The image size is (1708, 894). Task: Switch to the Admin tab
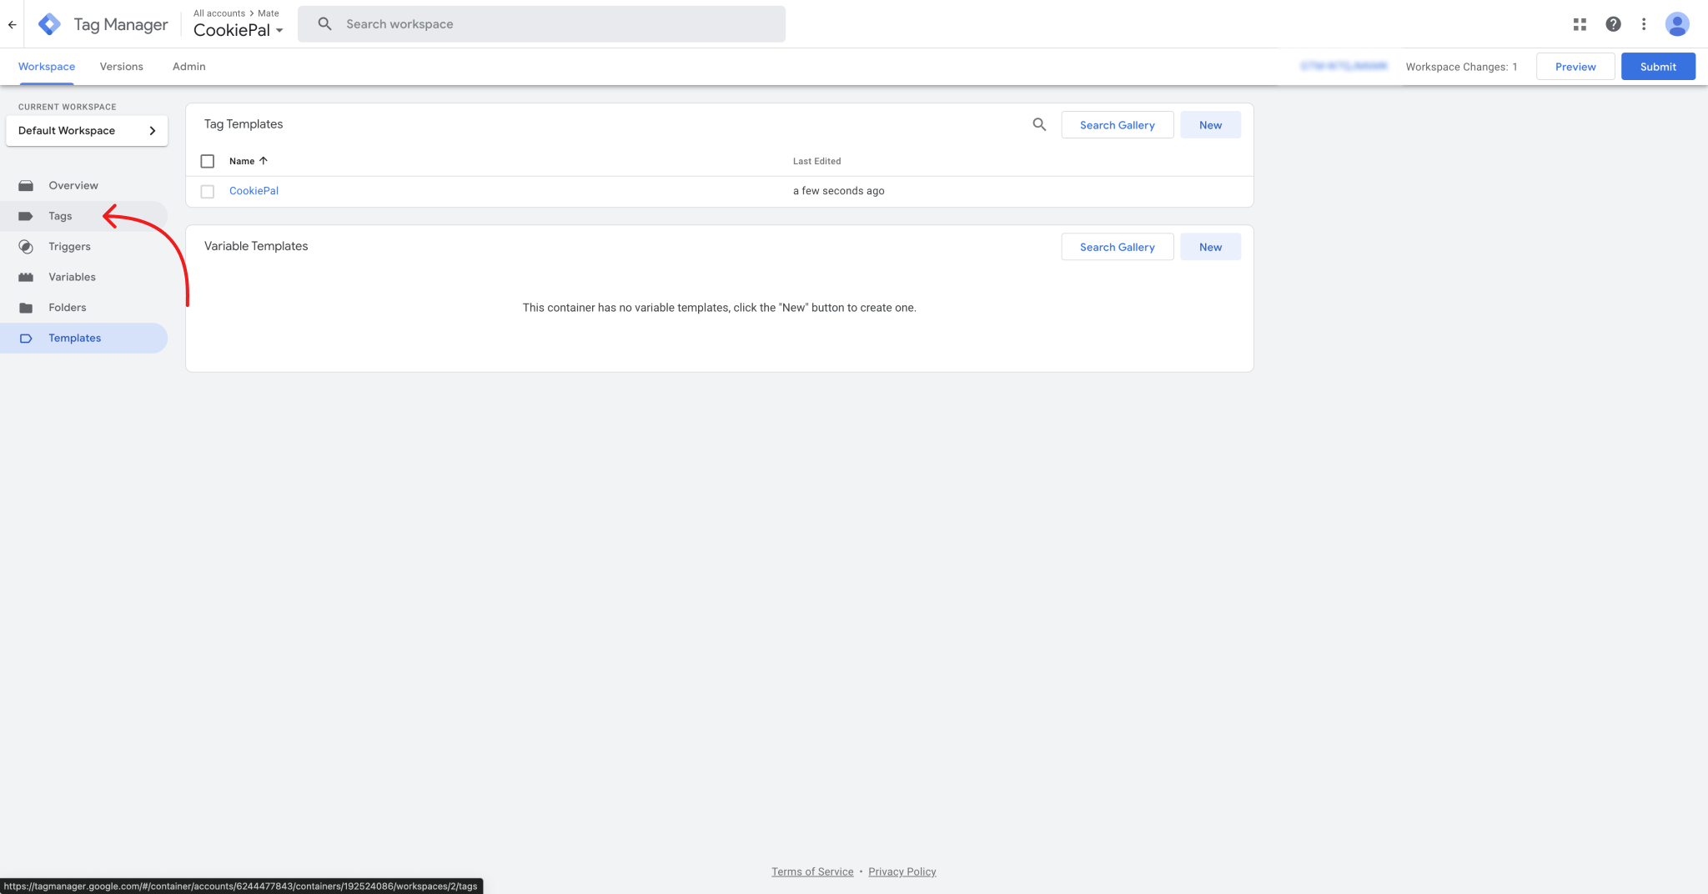pyautogui.click(x=189, y=67)
